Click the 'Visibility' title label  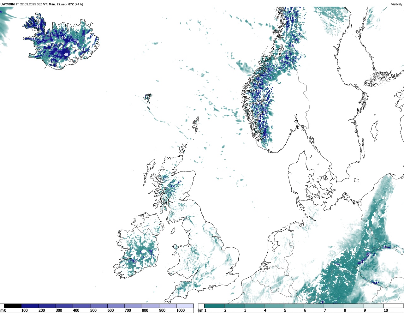pos(397,4)
